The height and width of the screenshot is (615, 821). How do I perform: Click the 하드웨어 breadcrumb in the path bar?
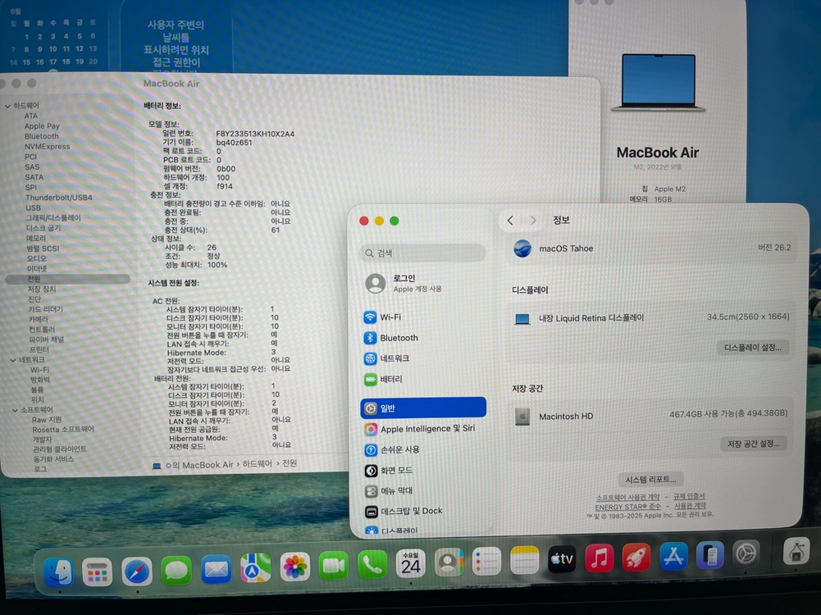click(257, 464)
